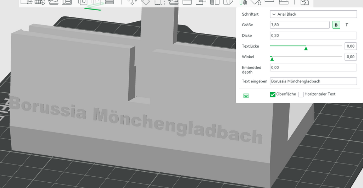Open the Schriftart Arial Black dropdown
Image resolution: width=363 pixels, height=188 pixels.
coord(313,14)
